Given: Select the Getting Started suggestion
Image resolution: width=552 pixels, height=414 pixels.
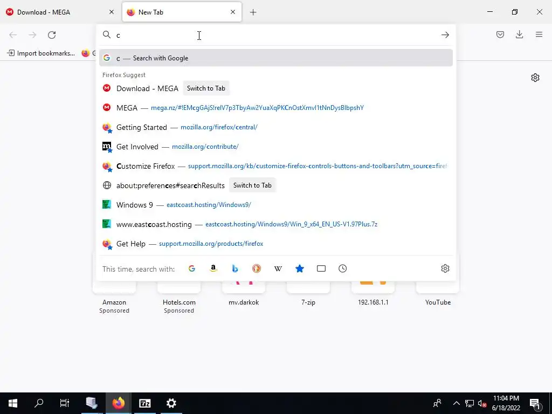Looking at the screenshot, I should [x=275, y=127].
